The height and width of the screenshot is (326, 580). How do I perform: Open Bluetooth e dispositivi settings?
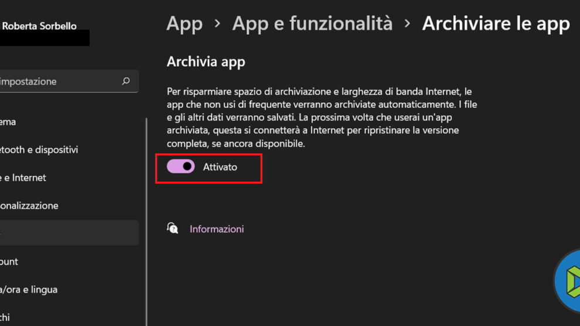point(39,150)
